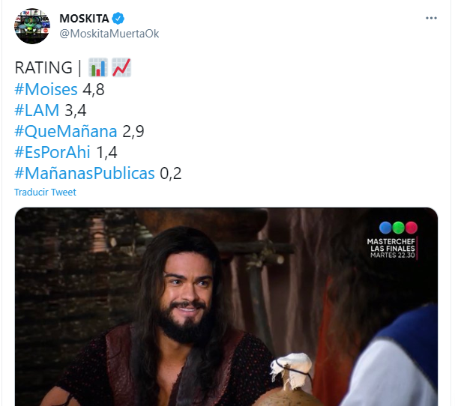Open the three-dot more options menu

431,18
